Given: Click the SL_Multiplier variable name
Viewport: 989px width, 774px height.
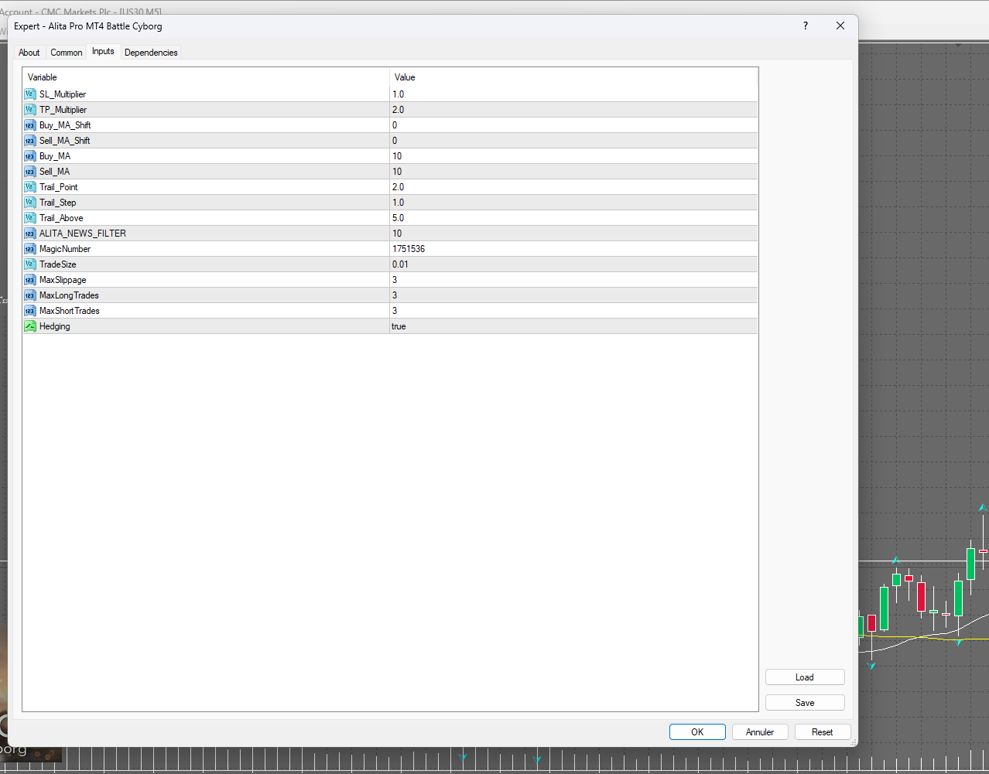Looking at the screenshot, I should (63, 94).
